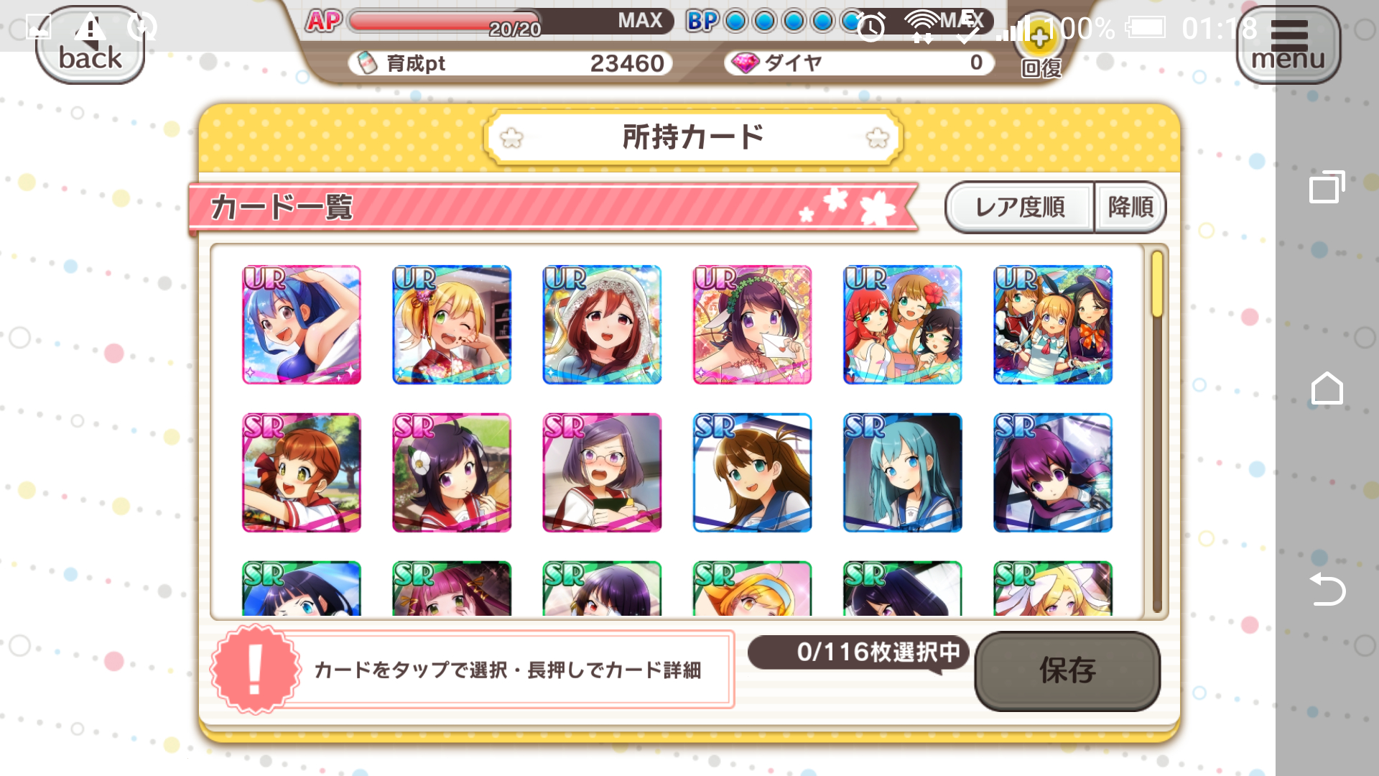
Task: Tap the yellow plus recovery icon
Action: (1039, 36)
